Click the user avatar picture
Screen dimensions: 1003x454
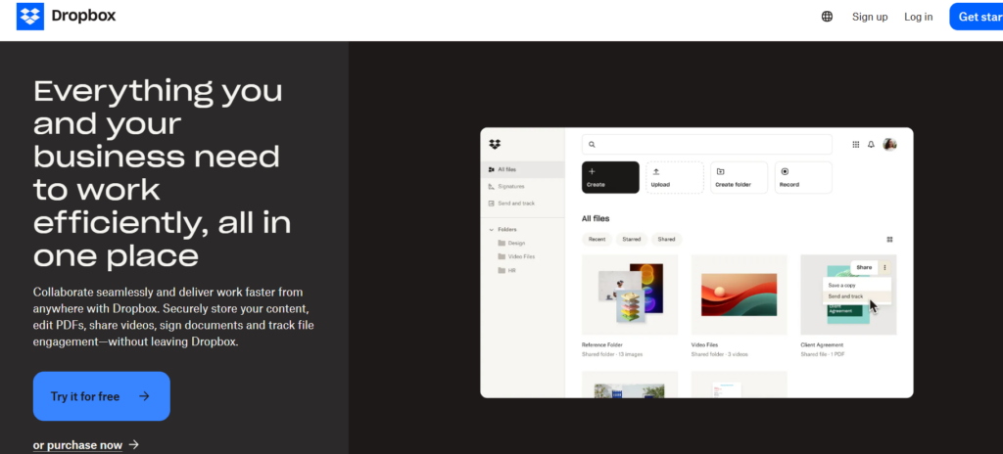(x=889, y=145)
